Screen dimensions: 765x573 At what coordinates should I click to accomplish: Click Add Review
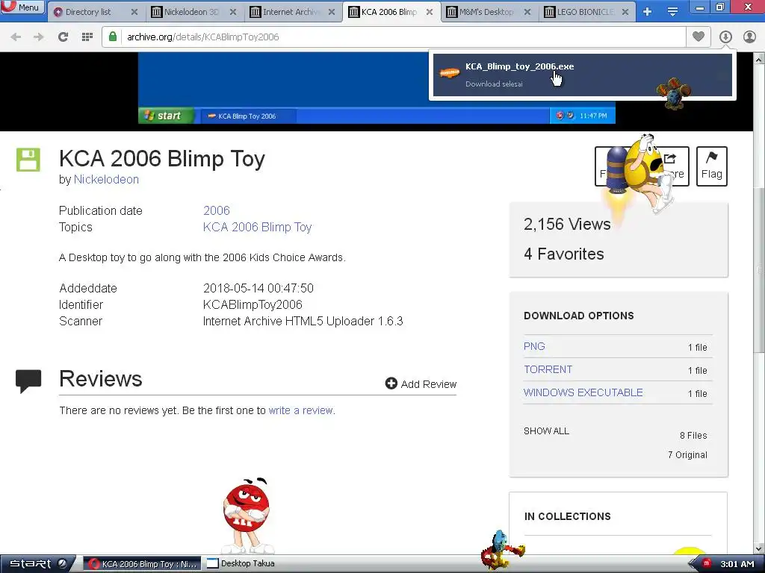click(x=421, y=384)
